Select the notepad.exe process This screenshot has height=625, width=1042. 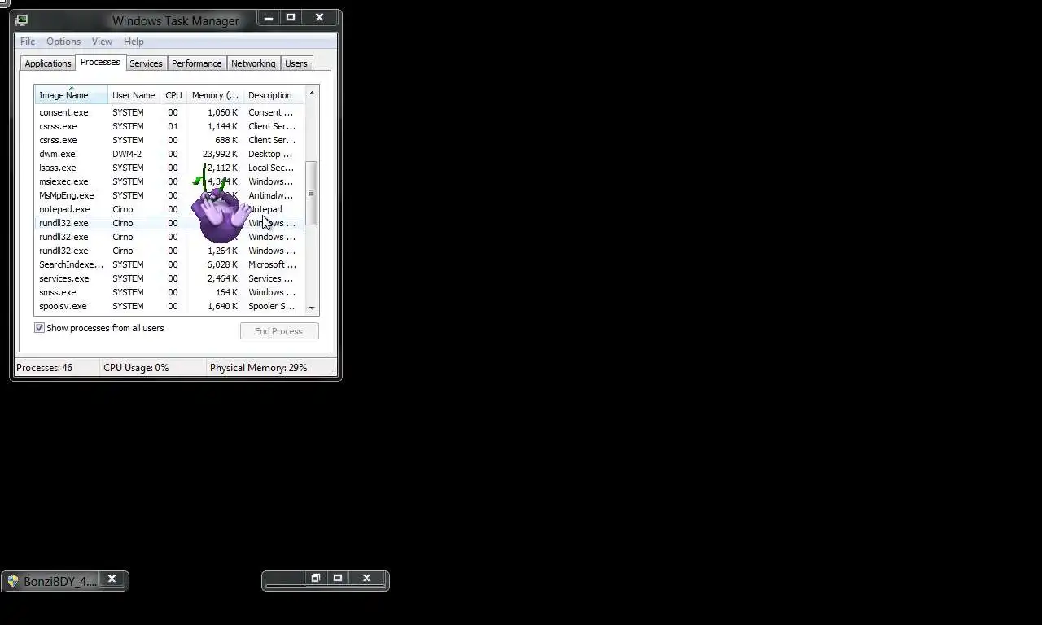(x=169, y=209)
